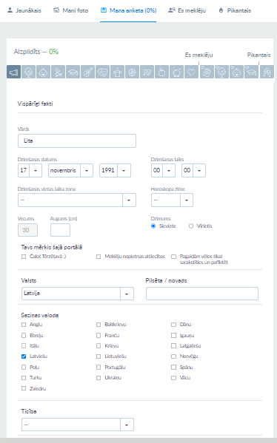Viewport: 277px width, 443px height.
Task: Open the theater masks section icon
Action: (102, 72)
